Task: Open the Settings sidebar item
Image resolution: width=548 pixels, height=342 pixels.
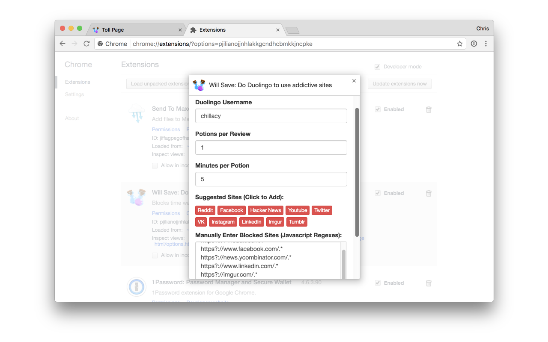Action: pyautogui.click(x=74, y=94)
